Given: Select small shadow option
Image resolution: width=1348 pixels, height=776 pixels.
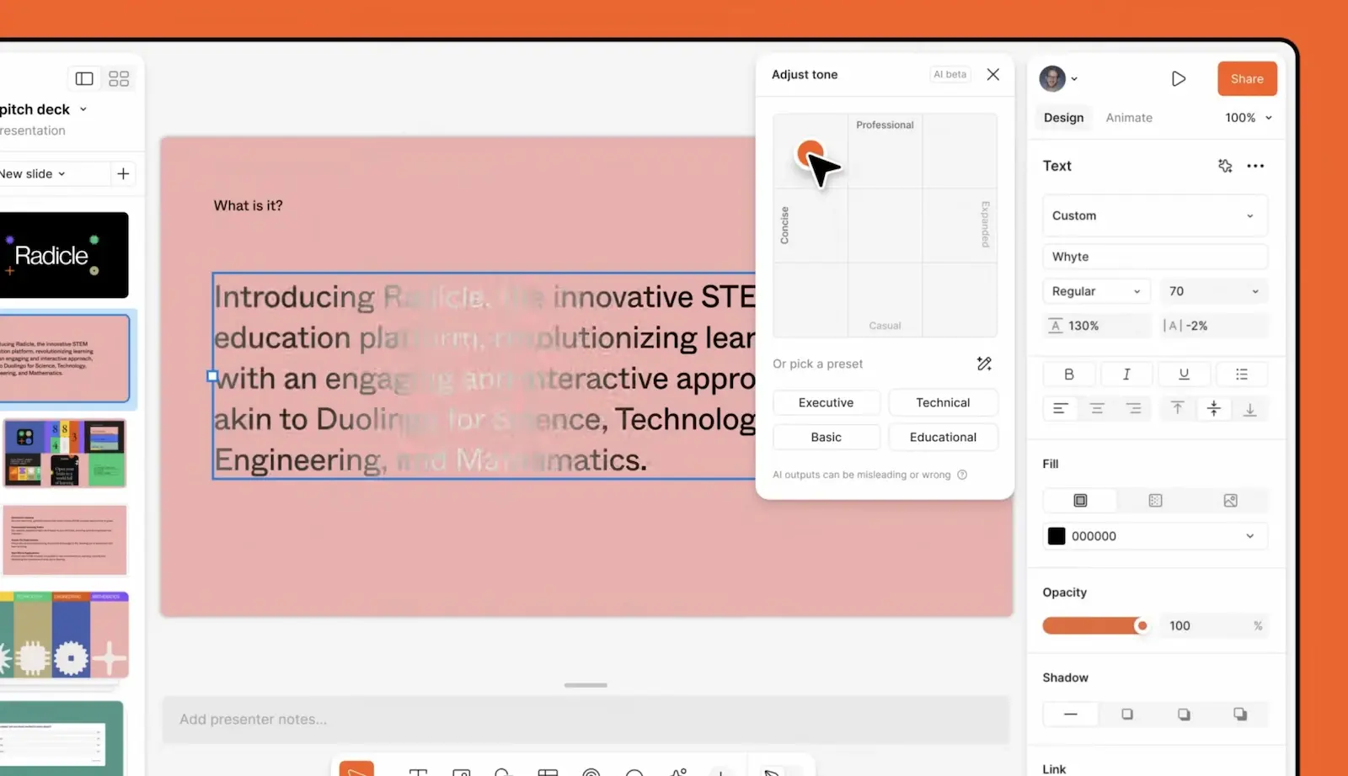Looking at the screenshot, I should (x=1127, y=714).
